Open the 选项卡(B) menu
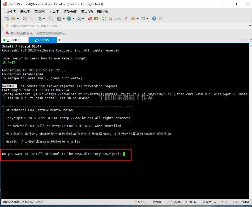The image size is (252, 207). 70,12
